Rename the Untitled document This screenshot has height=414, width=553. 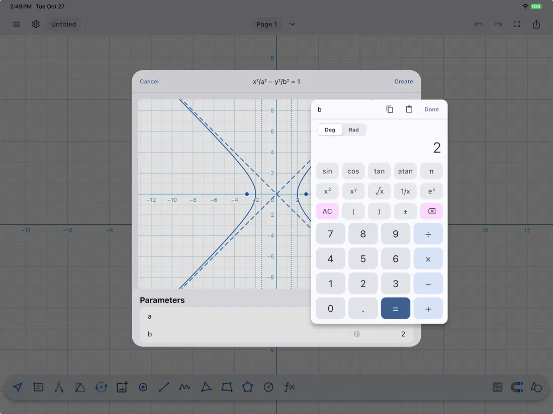(x=63, y=24)
